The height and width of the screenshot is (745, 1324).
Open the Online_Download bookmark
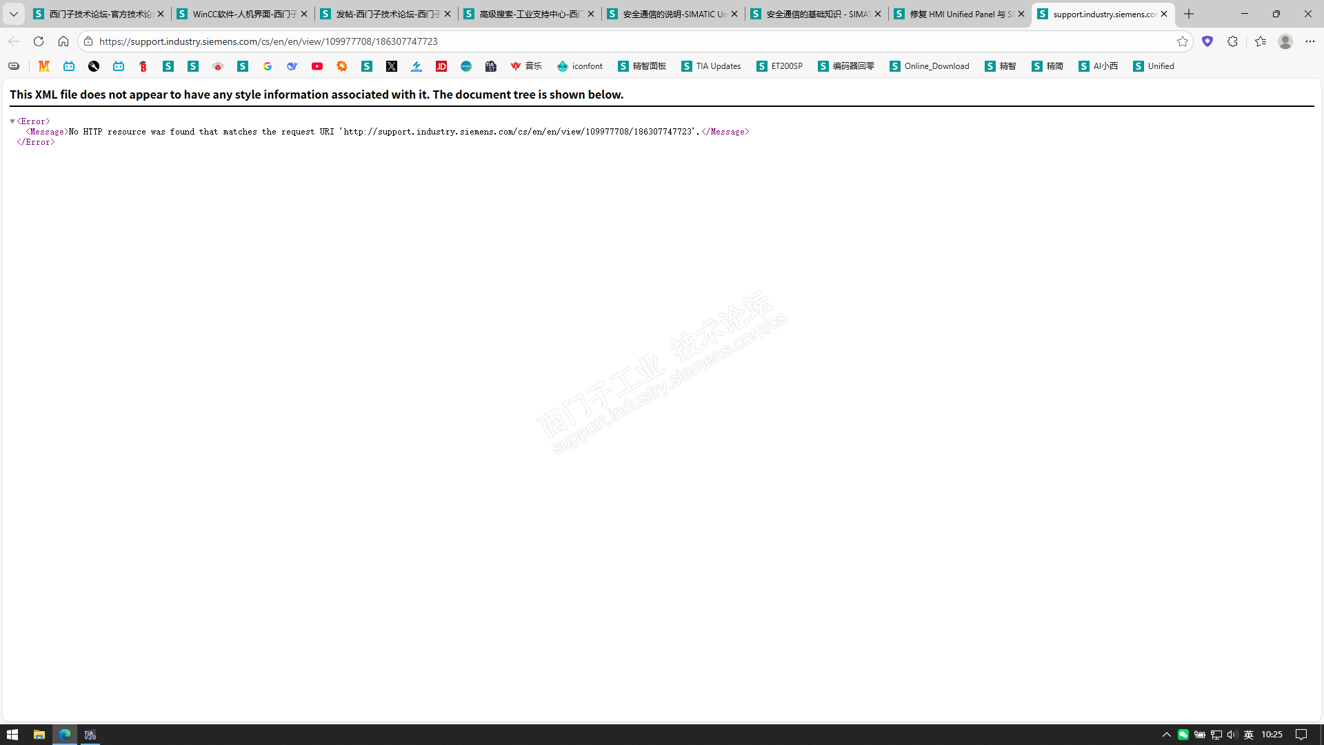point(930,66)
